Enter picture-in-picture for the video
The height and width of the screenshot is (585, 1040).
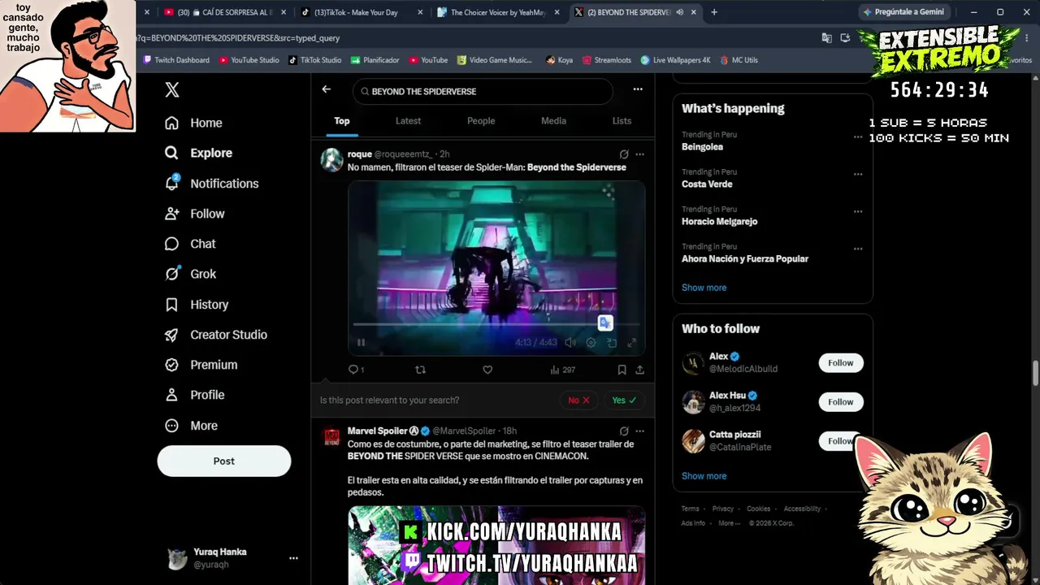(612, 343)
